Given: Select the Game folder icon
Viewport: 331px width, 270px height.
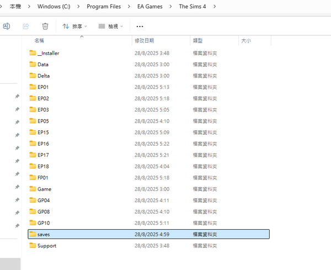Looking at the screenshot, I should (x=33, y=189).
